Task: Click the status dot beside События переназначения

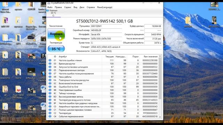Action: point(50,117)
